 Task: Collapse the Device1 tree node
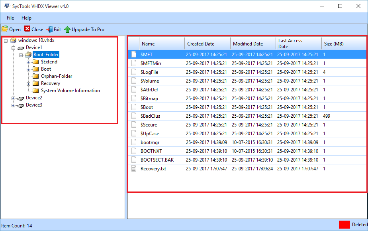[14, 48]
